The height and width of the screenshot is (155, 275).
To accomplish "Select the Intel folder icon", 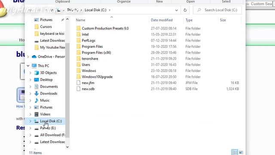I will tap(78, 34).
